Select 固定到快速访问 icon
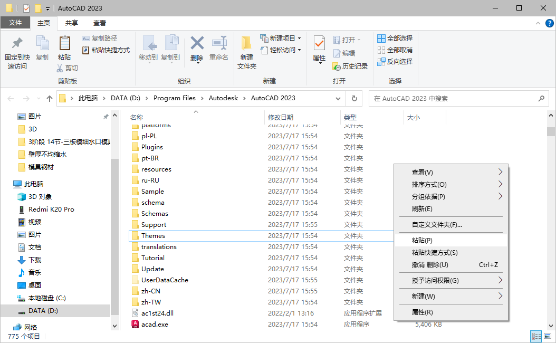The width and height of the screenshot is (556, 343). point(16,50)
